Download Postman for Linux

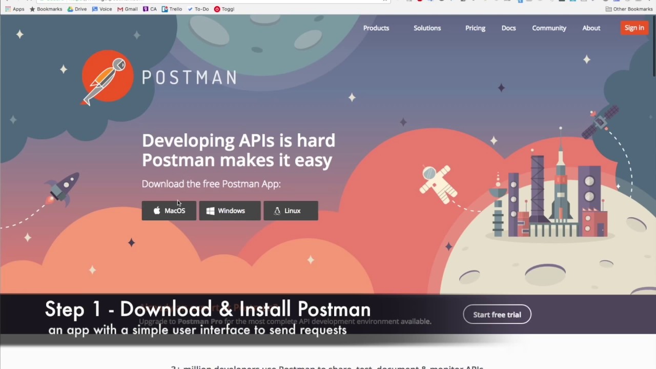291,211
